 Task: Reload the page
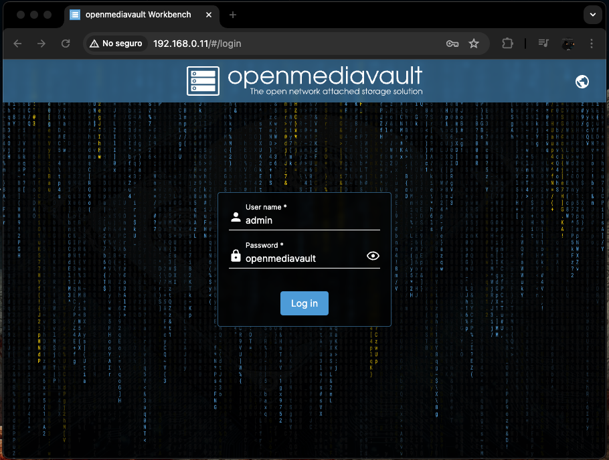[x=66, y=44]
